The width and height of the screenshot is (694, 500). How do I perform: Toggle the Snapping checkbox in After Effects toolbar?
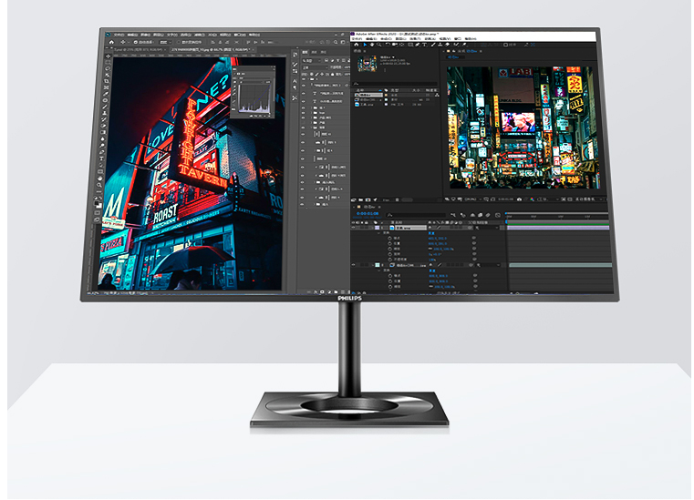click(506, 45)
